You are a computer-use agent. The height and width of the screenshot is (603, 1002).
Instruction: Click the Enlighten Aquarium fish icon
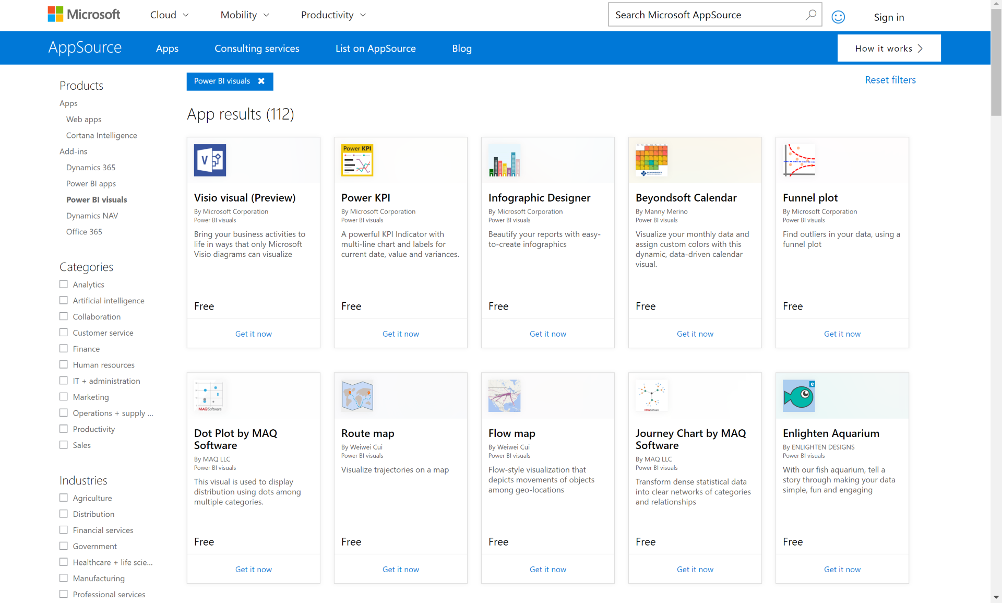click(x=798, y=396)
